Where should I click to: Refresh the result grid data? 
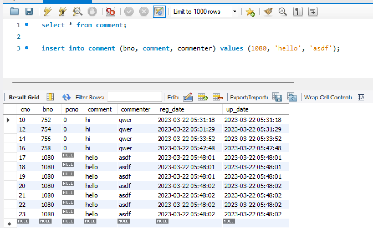tap(67, 97)
